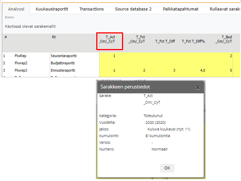Screen dimensions: 241x181
Task: Click the # column header
Action: (x=6, y=37)
